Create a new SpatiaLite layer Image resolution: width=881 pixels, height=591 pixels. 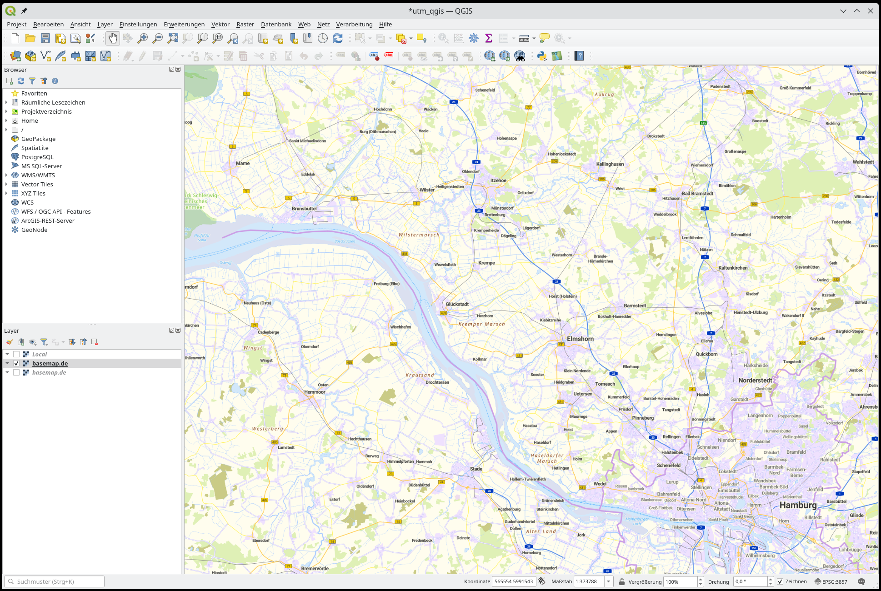click(x=60, y=56)
